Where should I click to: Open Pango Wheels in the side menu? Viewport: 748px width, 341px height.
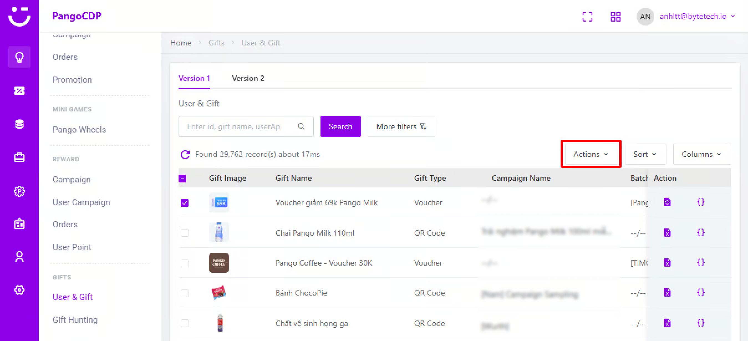[79, 129]
